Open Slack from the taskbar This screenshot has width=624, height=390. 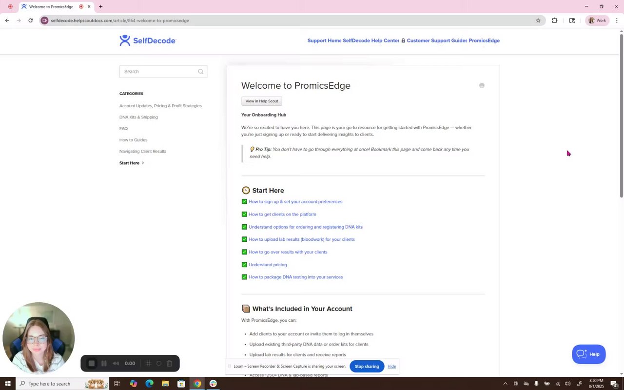pyautogui.click(x=213, y=384)
